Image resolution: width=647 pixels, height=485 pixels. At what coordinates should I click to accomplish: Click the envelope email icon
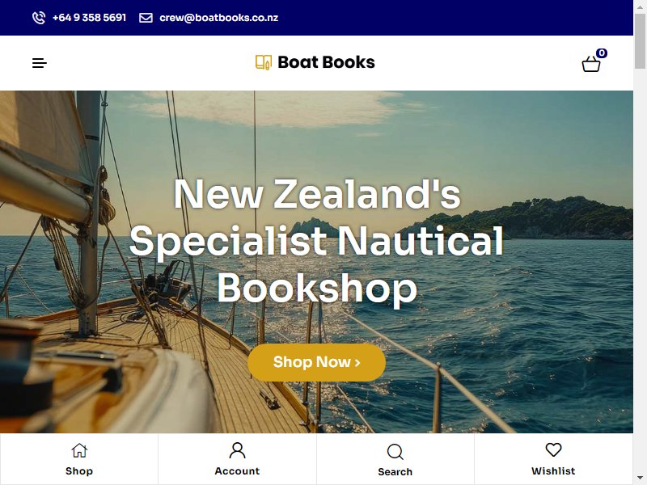click(x=146, y=18)
